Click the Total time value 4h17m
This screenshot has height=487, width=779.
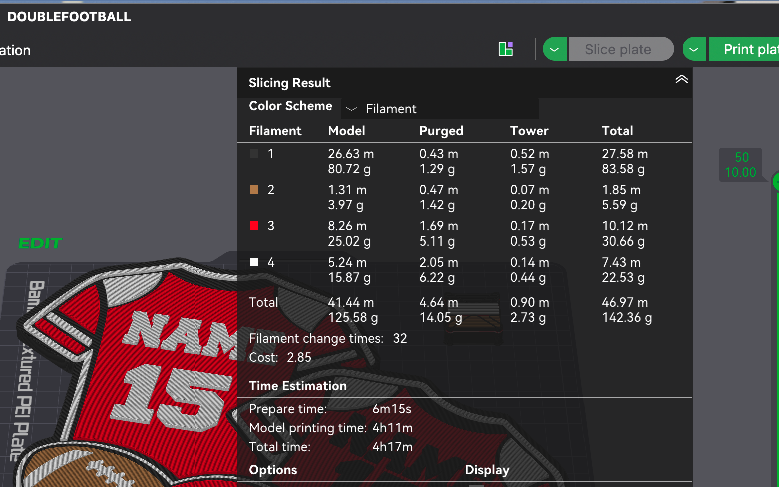(393, 447)
